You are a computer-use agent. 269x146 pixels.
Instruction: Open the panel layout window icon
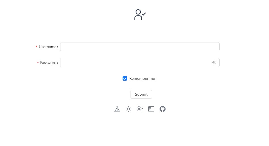151,109
